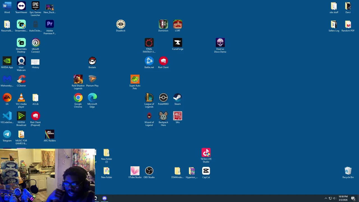Launch Steam from the desktop
This screenshot has height=202, width=359.
[x=178, y=98]
